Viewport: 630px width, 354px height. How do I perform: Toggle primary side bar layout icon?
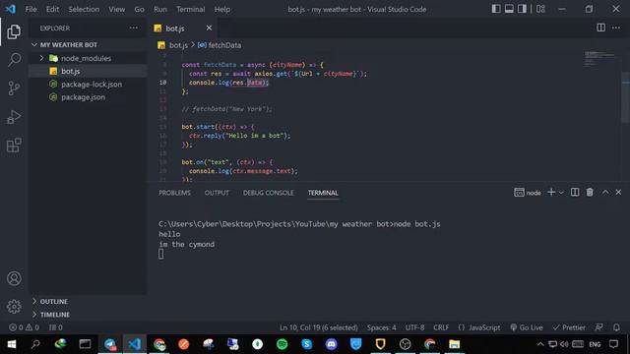[496, 9]
